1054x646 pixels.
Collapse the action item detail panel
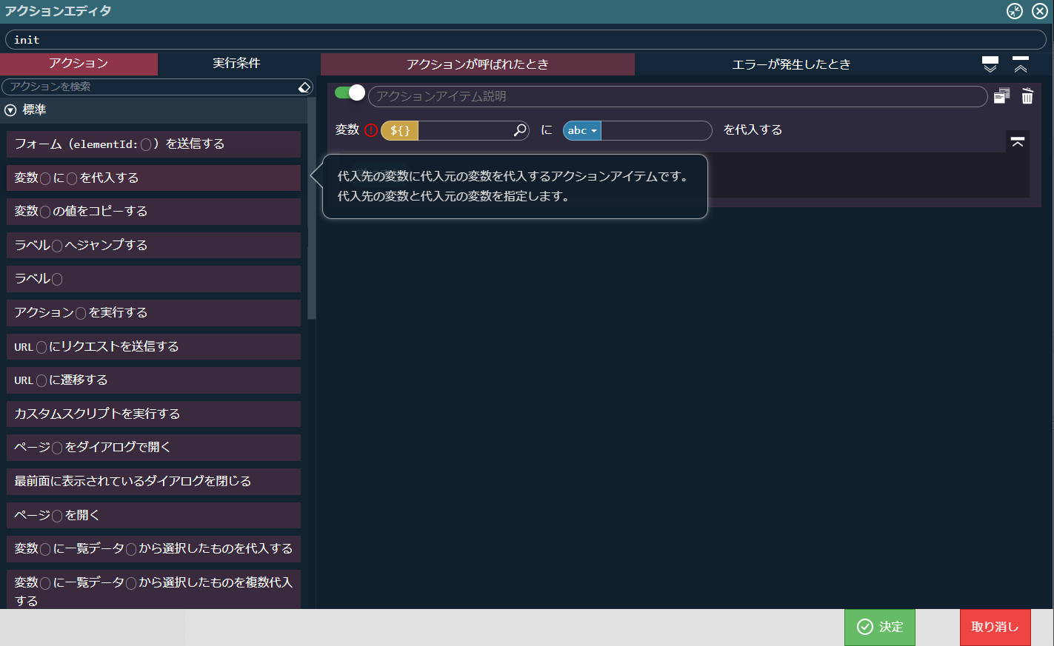pos(1018,141)
